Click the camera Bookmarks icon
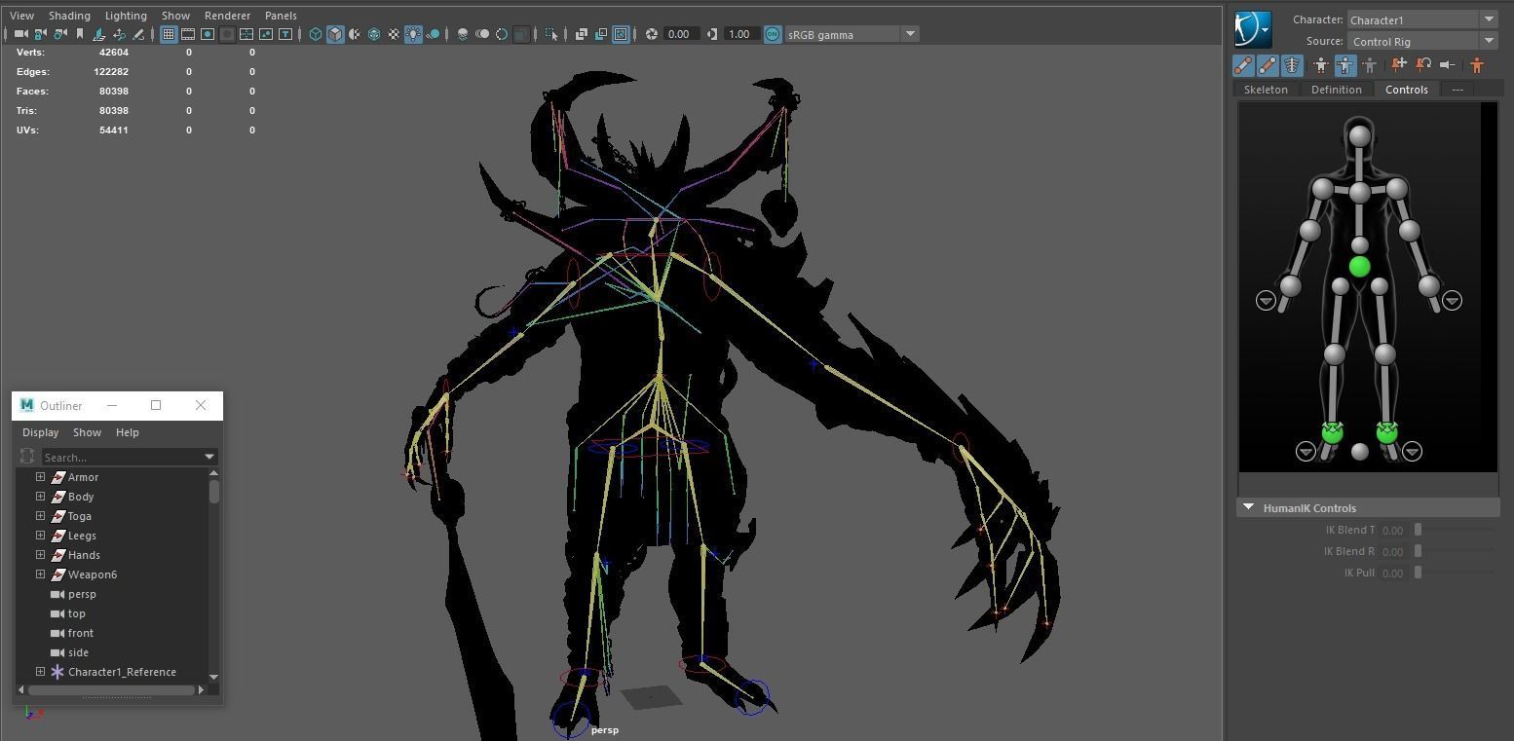This screenshot has width=1514, height=741. 80,34
